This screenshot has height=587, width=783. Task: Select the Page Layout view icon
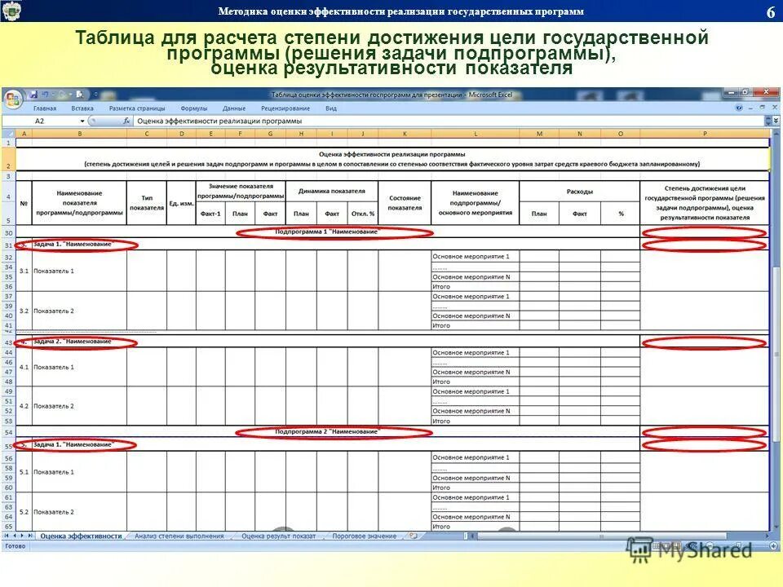click(667, 545)
